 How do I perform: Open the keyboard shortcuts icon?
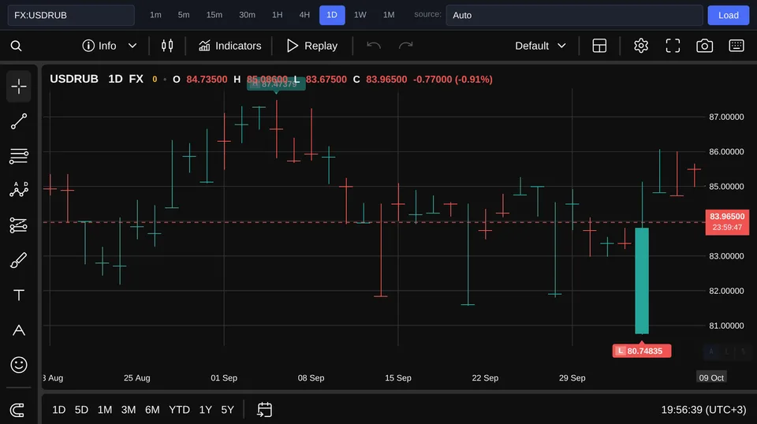point(736,46)
